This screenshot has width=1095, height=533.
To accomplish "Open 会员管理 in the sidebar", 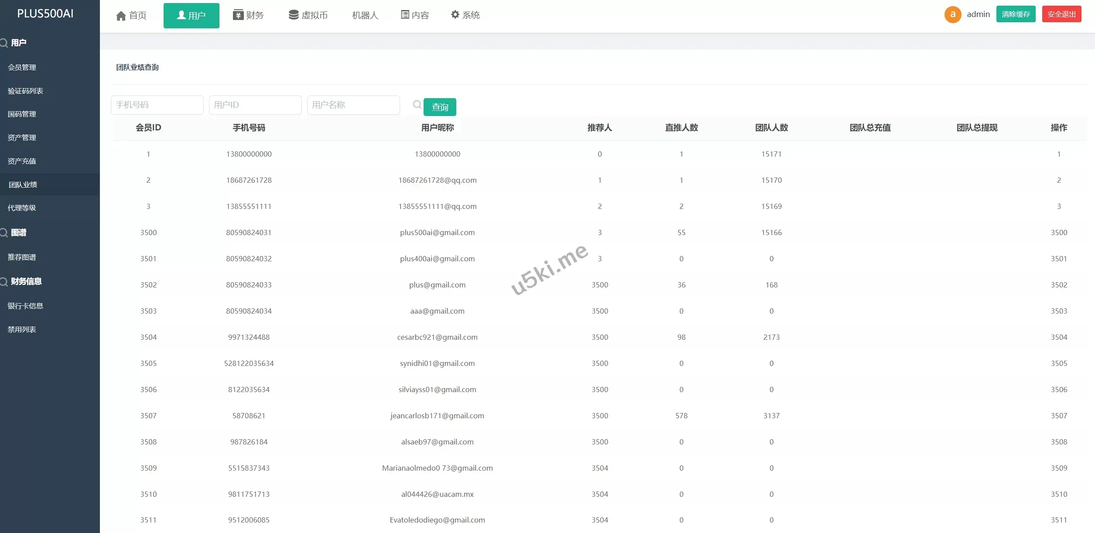I will 22,67.
